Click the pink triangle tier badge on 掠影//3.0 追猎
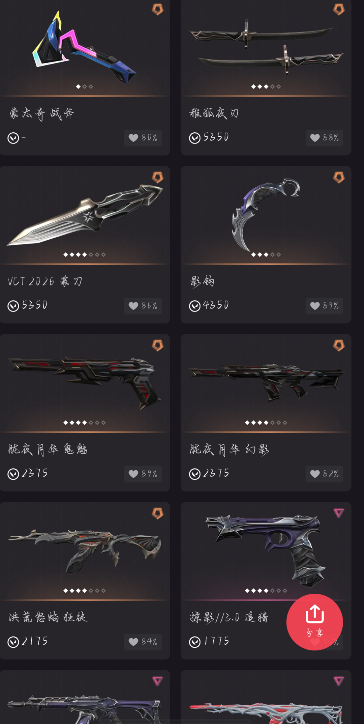364x724 pixels. click(x=339, y=513)
